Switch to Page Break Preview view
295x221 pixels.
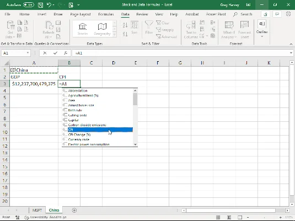[240, 218]
